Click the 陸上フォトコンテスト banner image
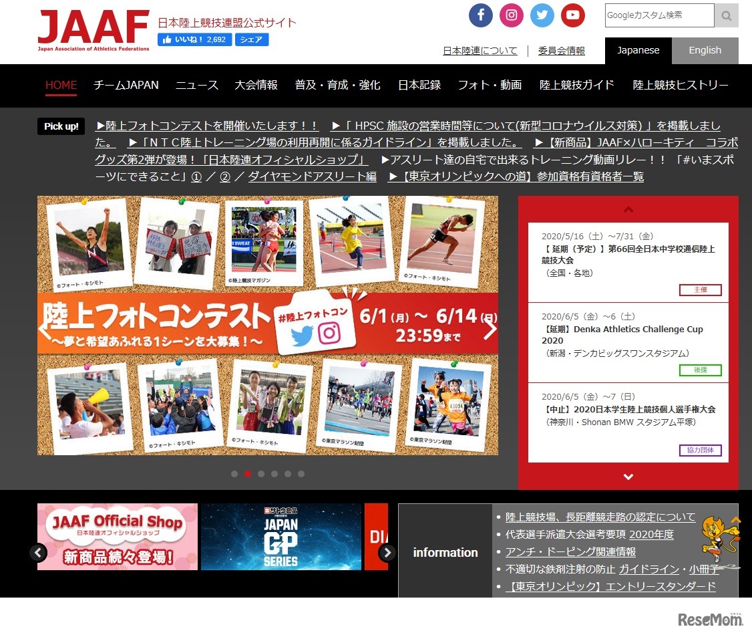752x635 pixels. pos(268,325)
